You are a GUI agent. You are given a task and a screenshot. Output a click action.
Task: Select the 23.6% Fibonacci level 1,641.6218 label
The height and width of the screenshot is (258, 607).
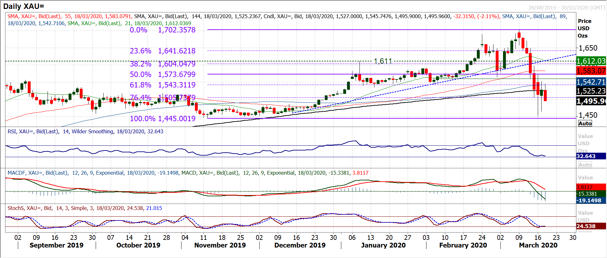coord(162,51)
